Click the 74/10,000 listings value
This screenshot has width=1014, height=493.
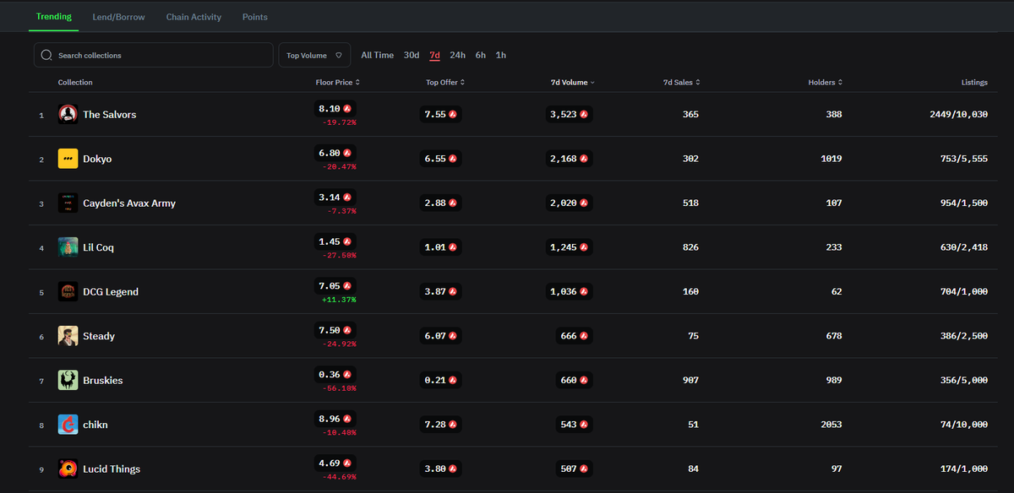coord(962,425)
